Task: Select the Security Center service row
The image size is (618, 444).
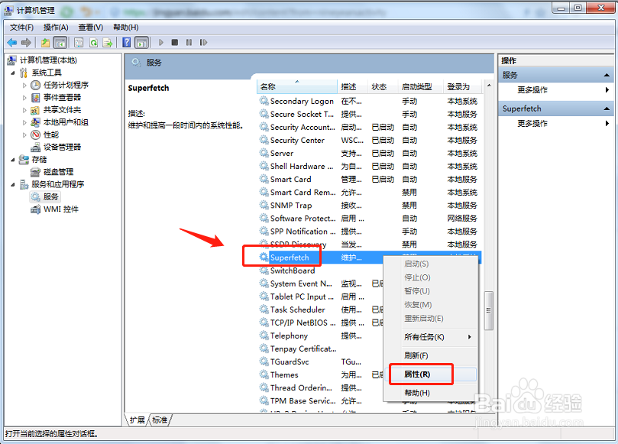Action: (x=369, y=140)
